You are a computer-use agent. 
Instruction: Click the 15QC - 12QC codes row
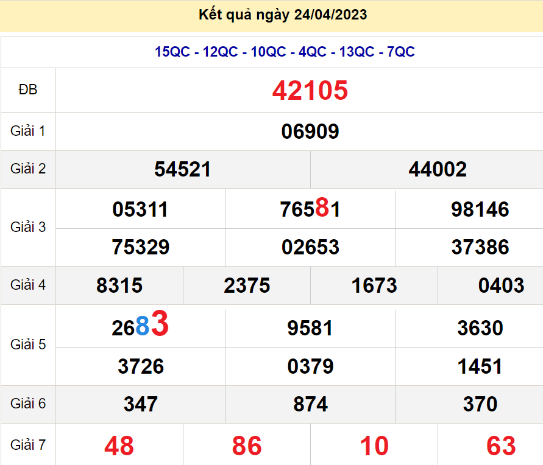[285, 52]
